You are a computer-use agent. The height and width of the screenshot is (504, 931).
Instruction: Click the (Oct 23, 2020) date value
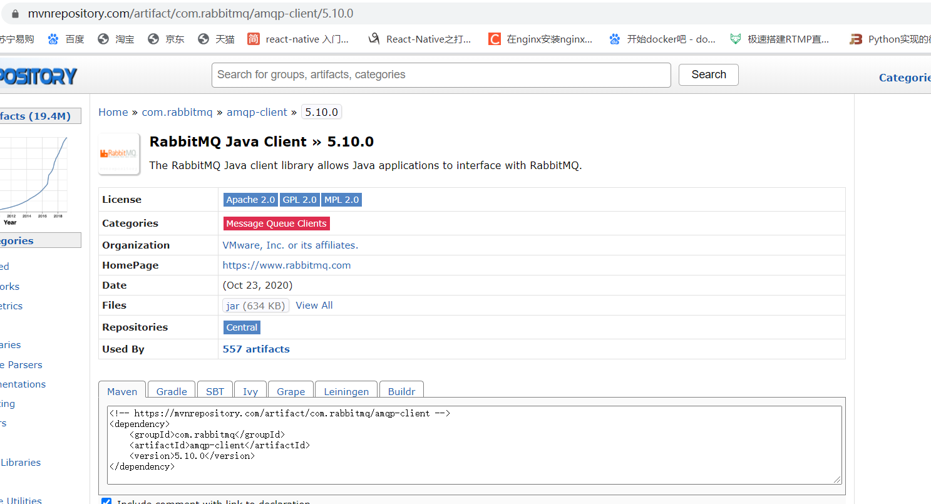pyautogui.click(x=257, y=285)
